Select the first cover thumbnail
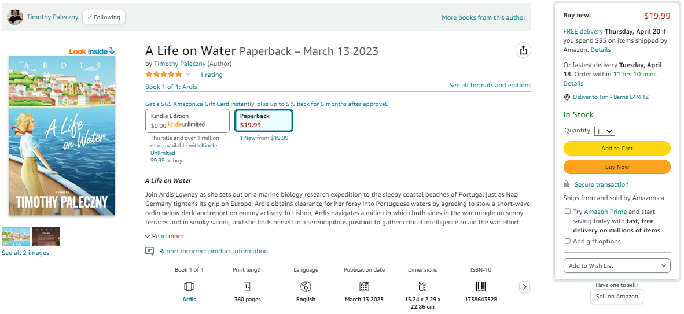The width and height of the screenshot is (684, 314). click(16, 237)
